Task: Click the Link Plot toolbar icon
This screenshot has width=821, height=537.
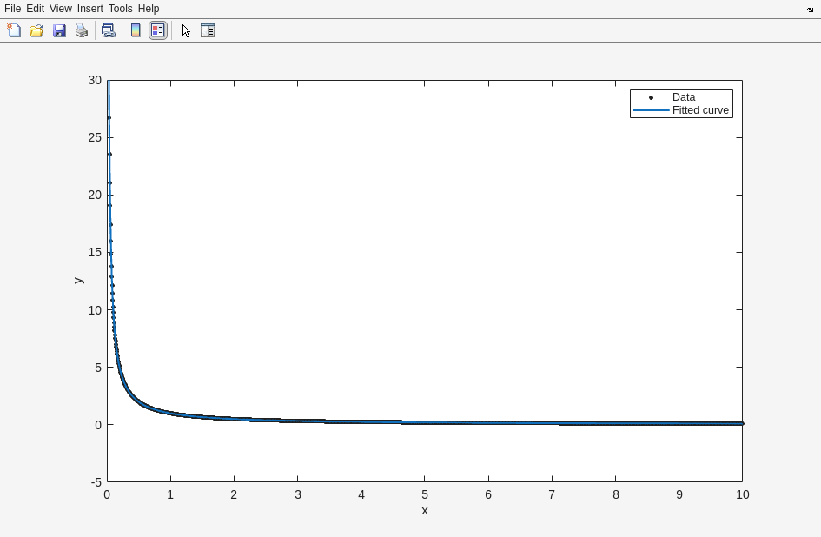Action: [x=108, y=30]
